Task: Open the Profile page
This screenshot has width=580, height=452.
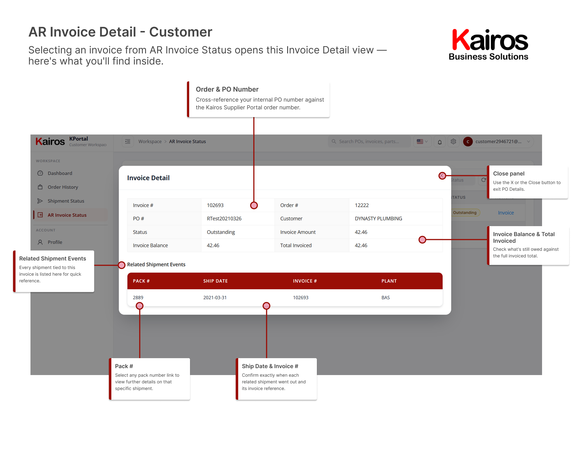Action: tap(70, 242)
